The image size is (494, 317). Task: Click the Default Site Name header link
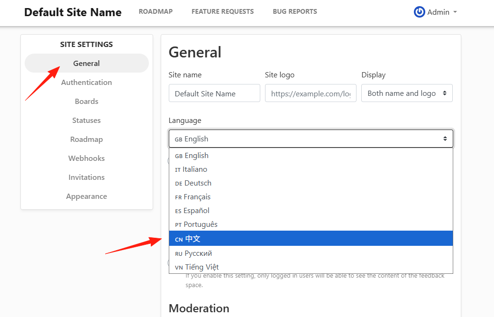point(73,12)
